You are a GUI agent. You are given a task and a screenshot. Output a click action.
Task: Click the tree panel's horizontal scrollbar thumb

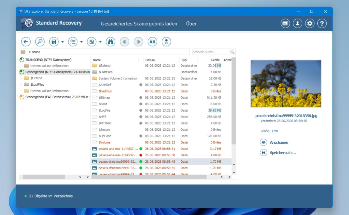tap(44, 177)
